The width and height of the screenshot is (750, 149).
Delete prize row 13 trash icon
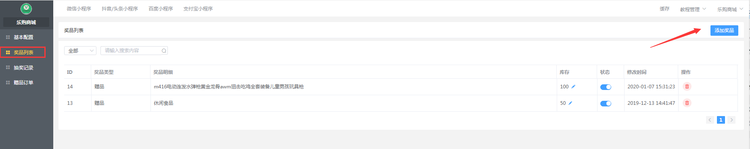(x=687, y=103)
